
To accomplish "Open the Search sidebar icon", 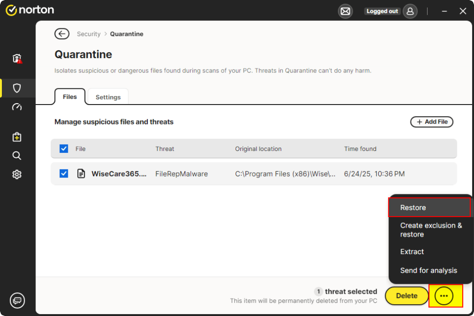I will 17,156.
